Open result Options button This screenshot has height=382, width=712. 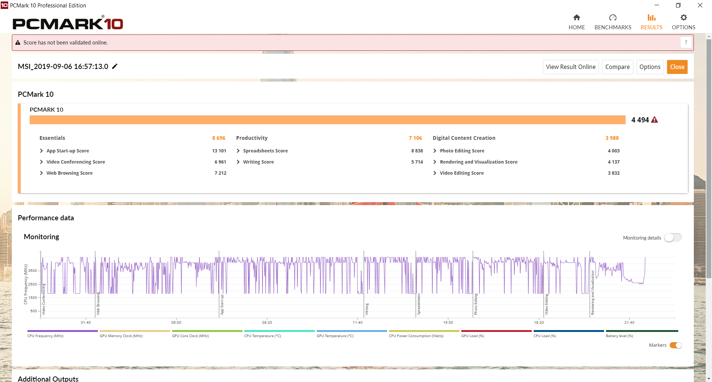click(x=650, y=67)
